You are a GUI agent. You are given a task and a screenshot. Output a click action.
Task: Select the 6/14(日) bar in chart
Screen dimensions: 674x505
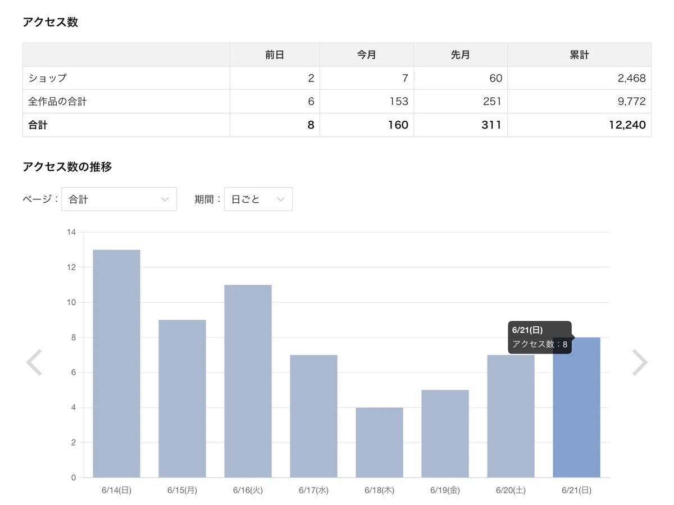tap(116, 363)
